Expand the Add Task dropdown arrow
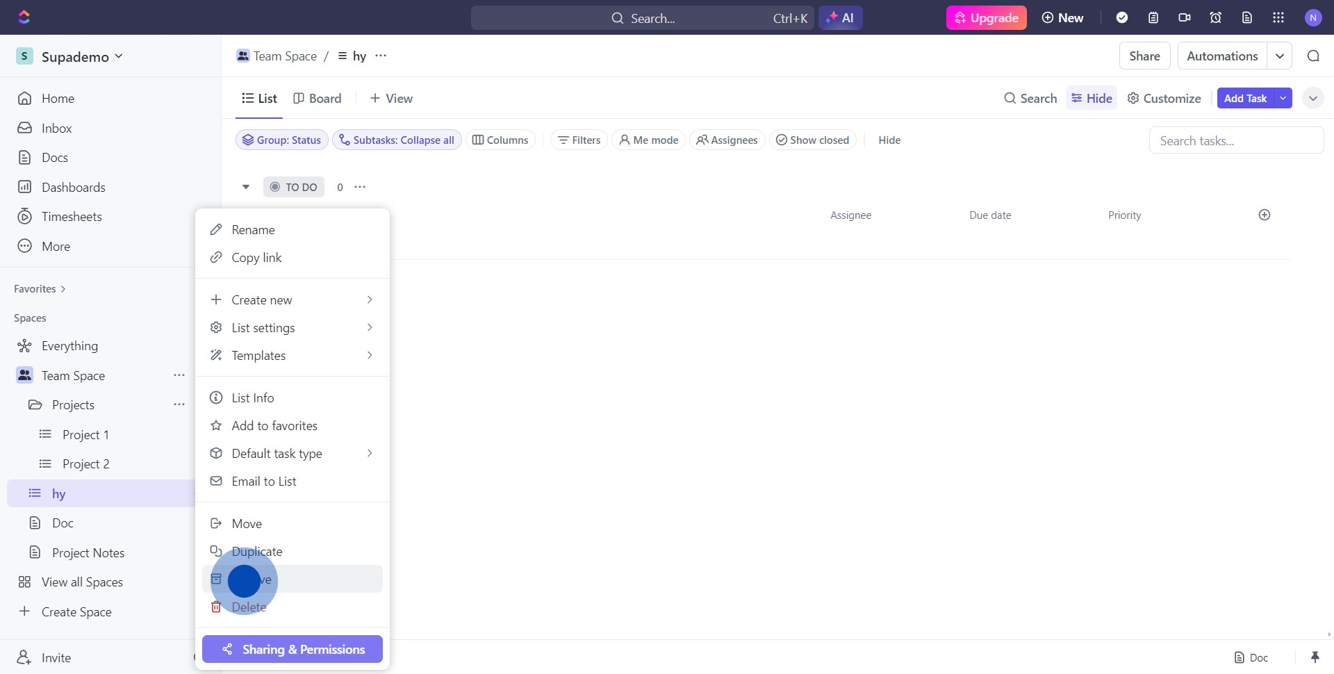The width and height of the screenshot is (1334, 674). 1283,99
